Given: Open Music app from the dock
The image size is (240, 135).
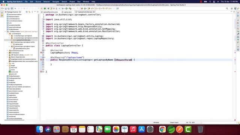Looking at the screenshot, I should pyautogui.click(x=133, y=129).
